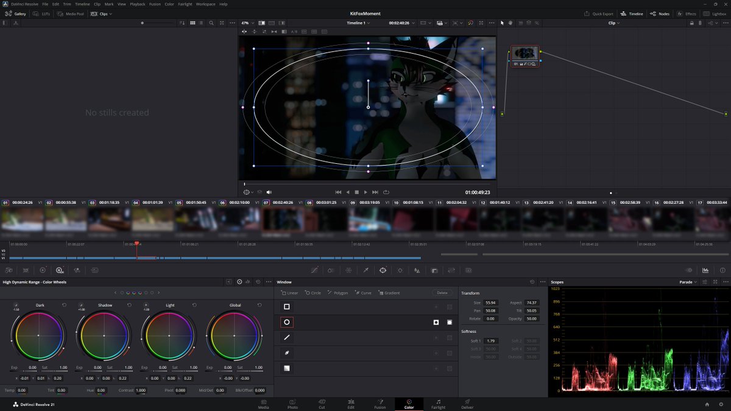
Task: Reset the Global wheel
Action: point(260,305)
